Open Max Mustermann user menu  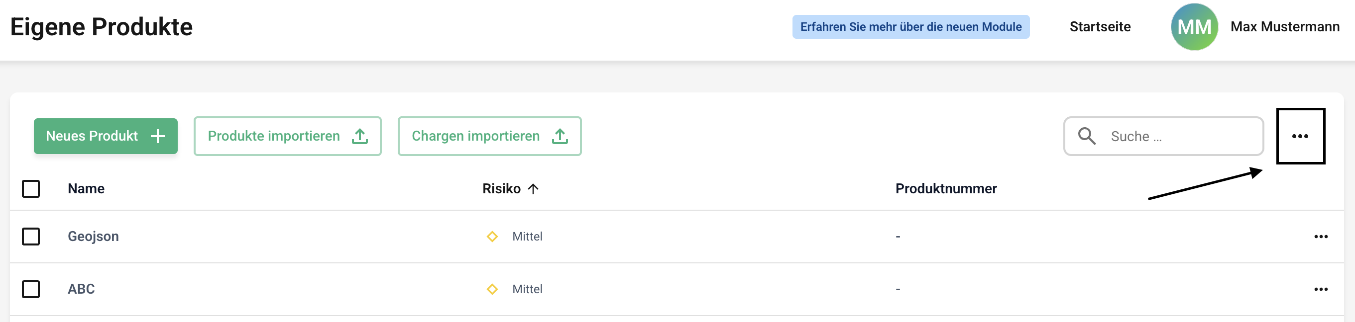click(1284, 27)
